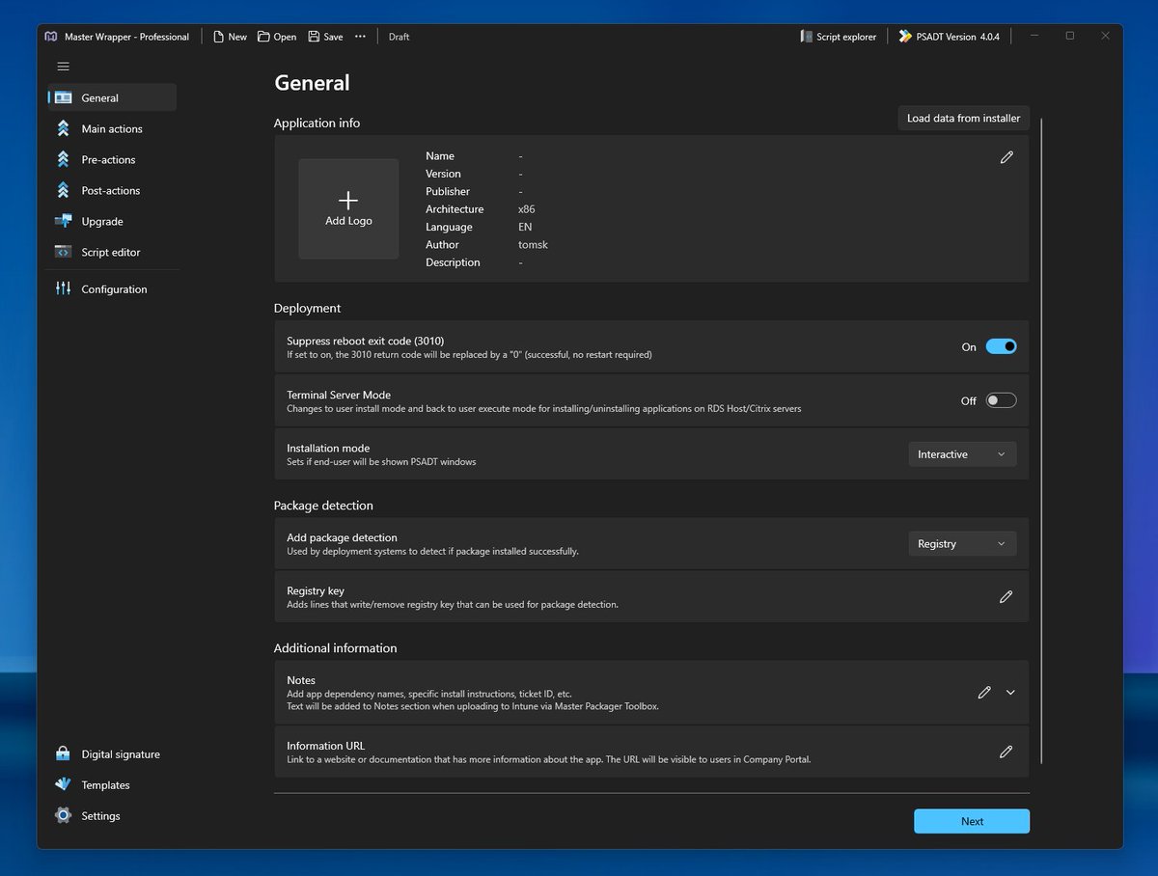Edit Notes with the pencil icon
The image size is (1158, 876).
click(984, 693)
